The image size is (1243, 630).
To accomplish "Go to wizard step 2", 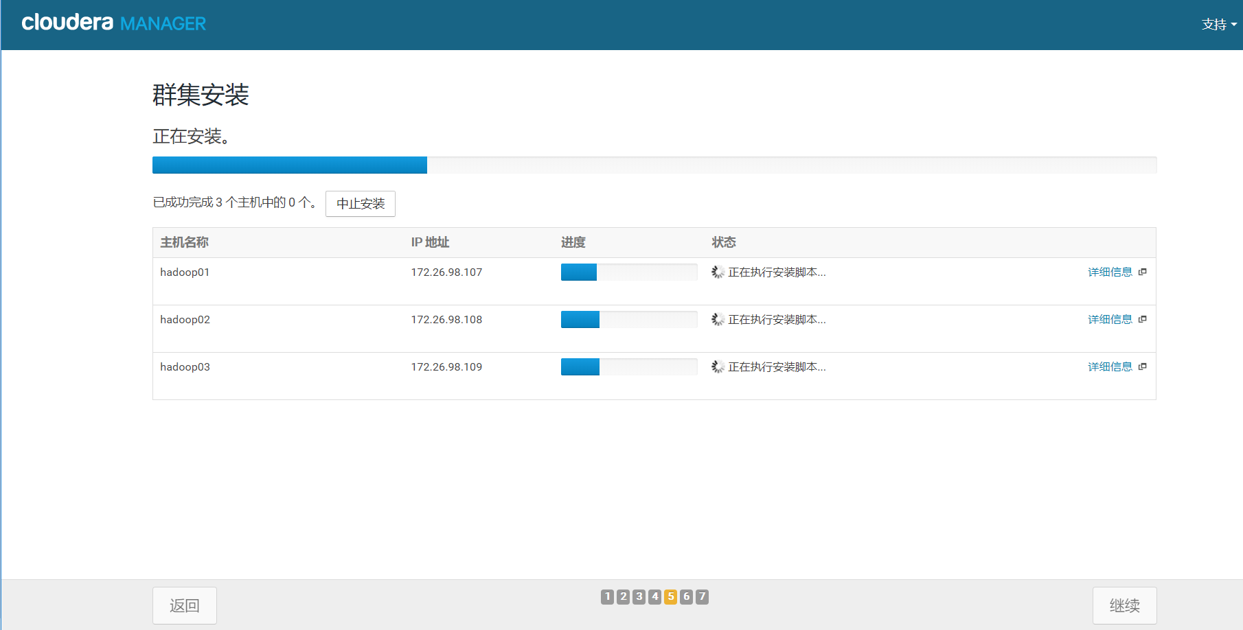I will click(623, 597).
